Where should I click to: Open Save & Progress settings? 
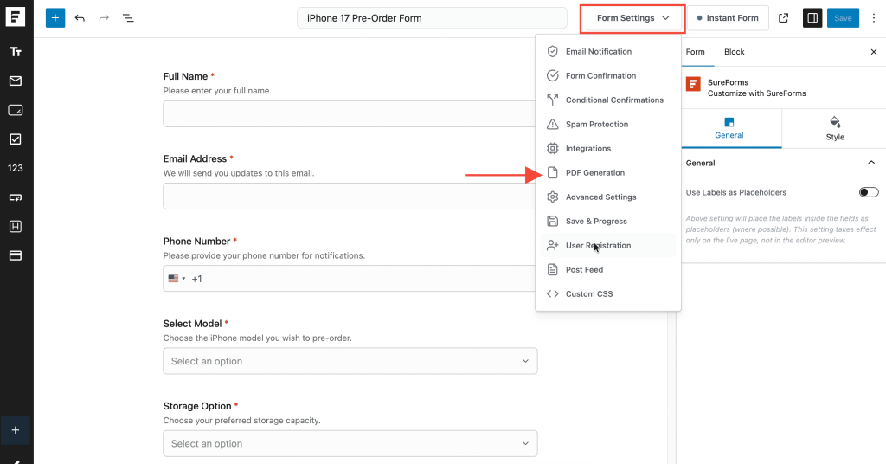pos(608,222)
